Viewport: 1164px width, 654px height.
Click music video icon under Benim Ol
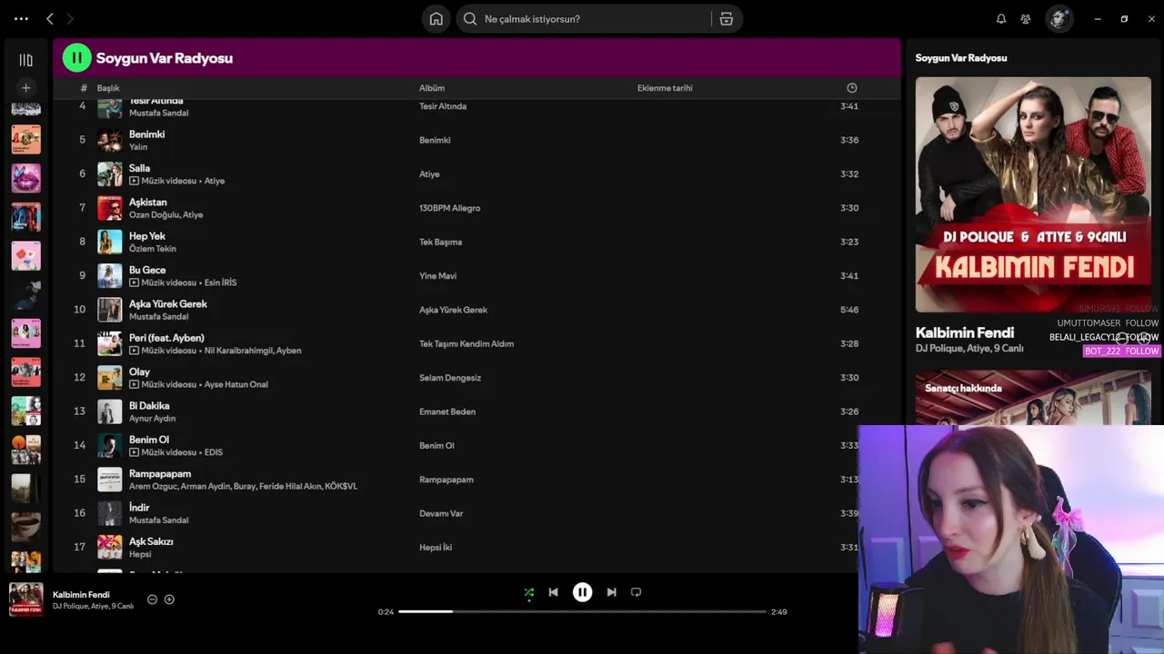click(134, 452)
